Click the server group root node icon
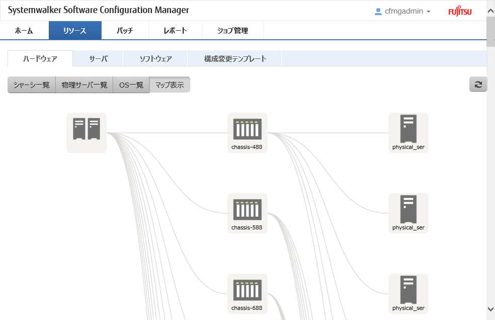This screenshot has height=320, width=495. tap(87, 129)
